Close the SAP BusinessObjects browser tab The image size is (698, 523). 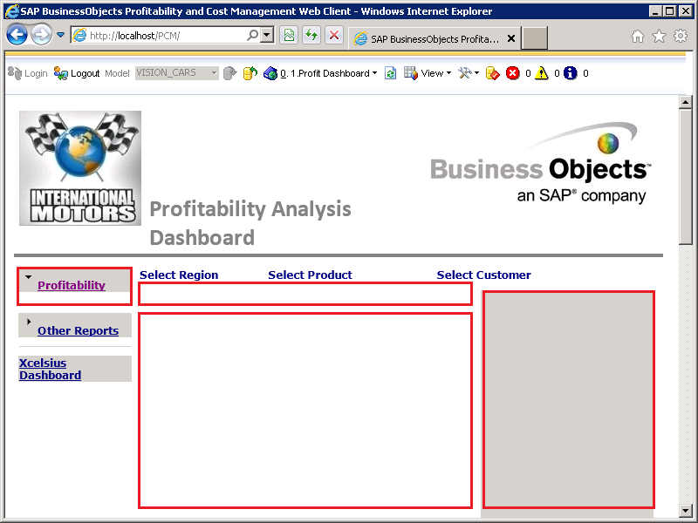511,38
